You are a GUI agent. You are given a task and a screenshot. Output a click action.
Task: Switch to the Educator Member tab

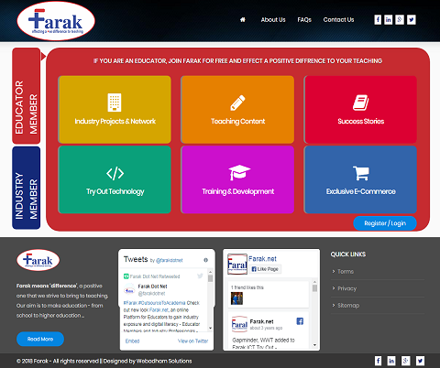(x=27, y=96)
